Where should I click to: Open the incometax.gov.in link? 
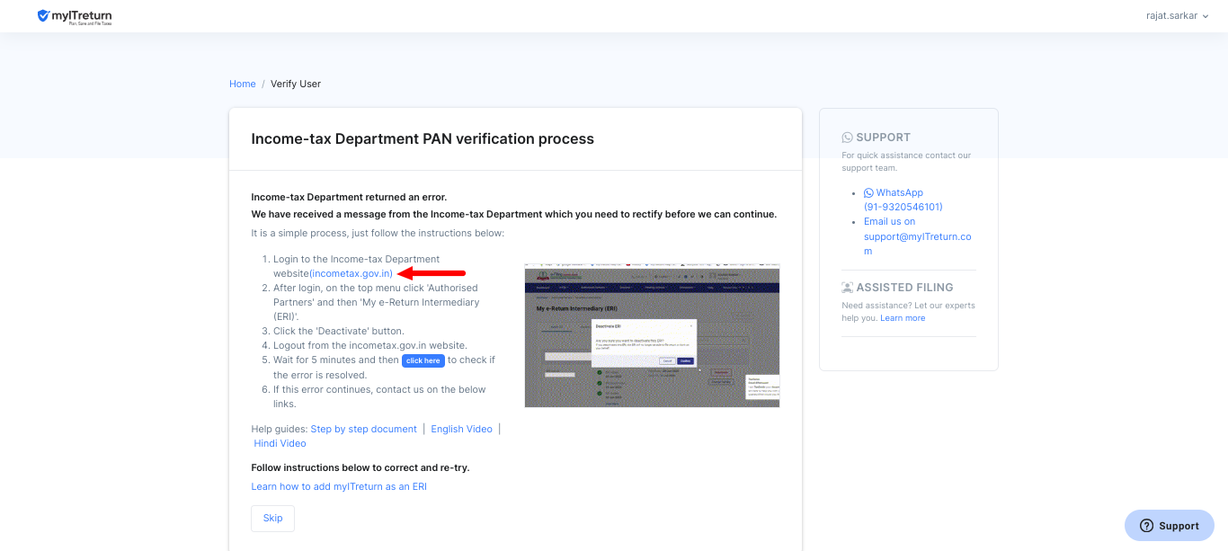coord(351,273)
